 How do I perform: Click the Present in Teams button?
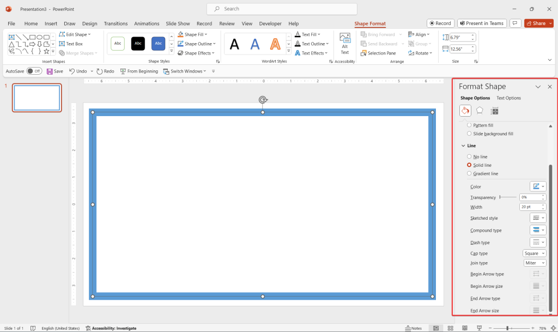[482, 23]
